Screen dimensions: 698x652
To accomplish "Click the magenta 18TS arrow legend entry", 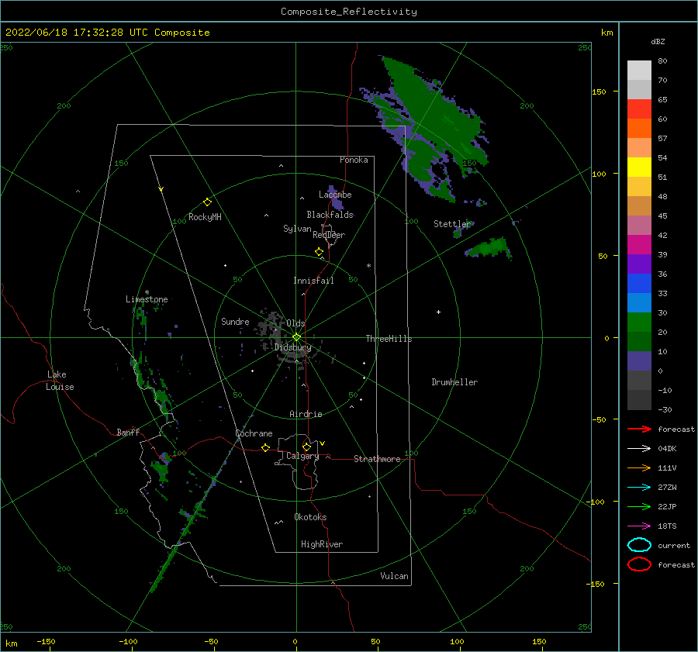I will coord(639,526).
